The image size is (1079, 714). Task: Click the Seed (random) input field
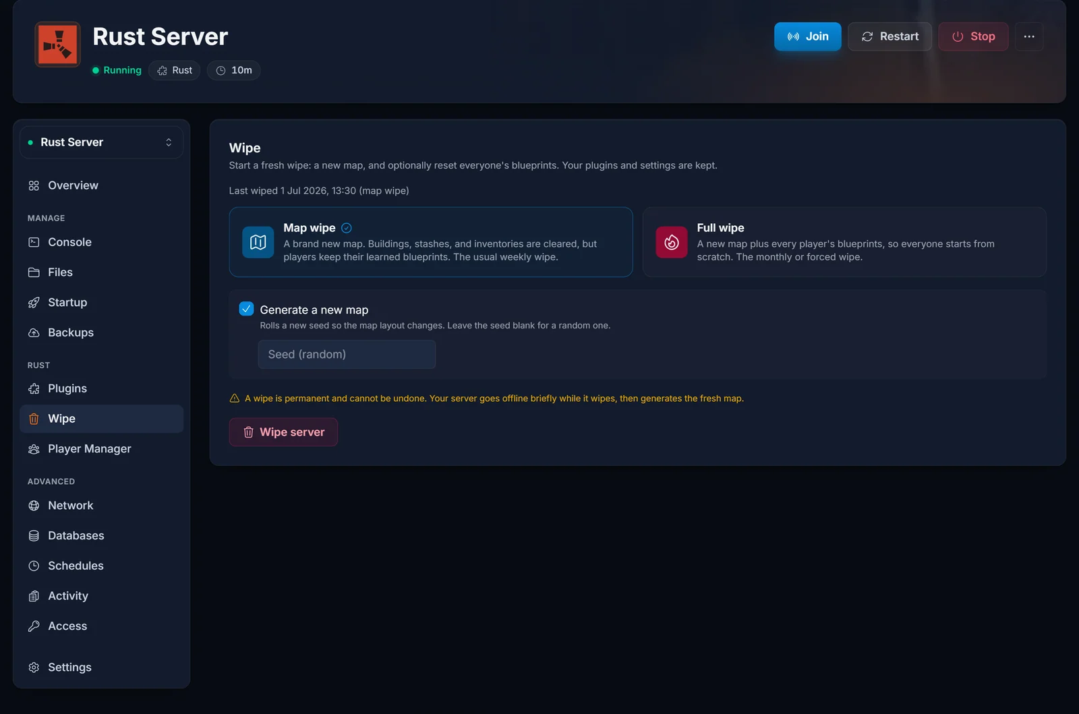pyautogui.click(x=347, y=355)
